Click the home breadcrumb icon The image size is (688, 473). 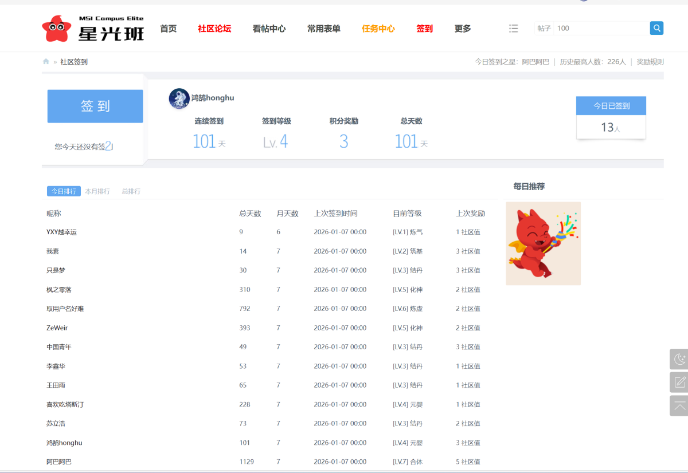pyautogui.click(x=45, y=61)
